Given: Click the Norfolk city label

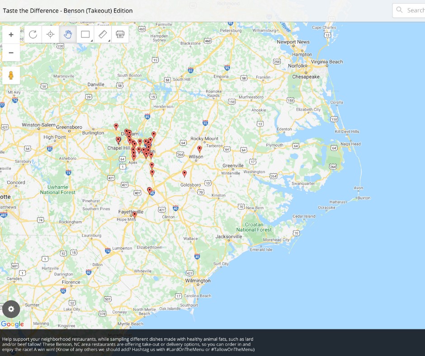Looking at the screenshot, I should pyautogui.click(x=297, y=66).
